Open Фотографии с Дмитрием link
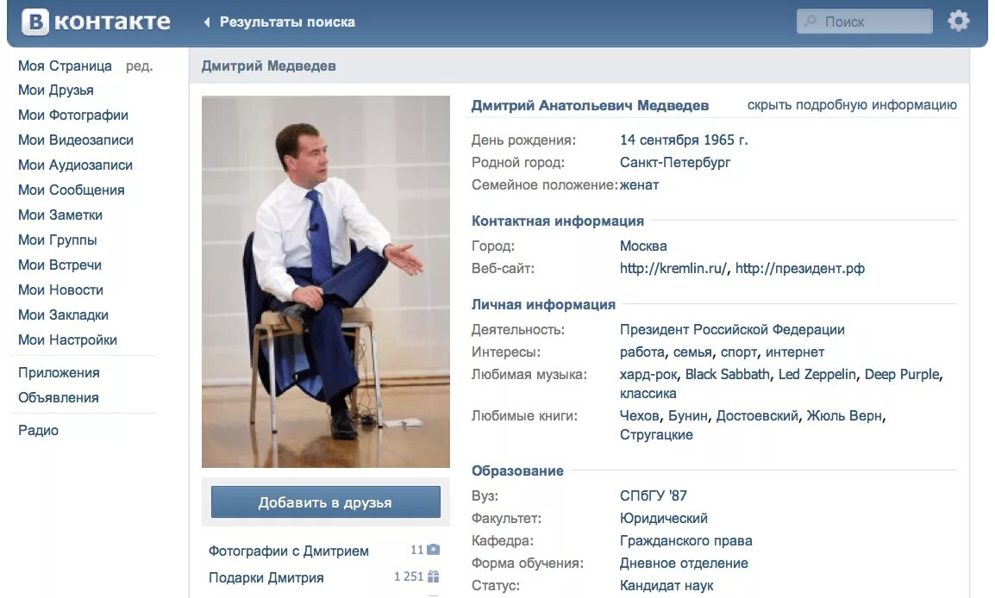This screenshot has width=995, height=598. pos(289,551)
